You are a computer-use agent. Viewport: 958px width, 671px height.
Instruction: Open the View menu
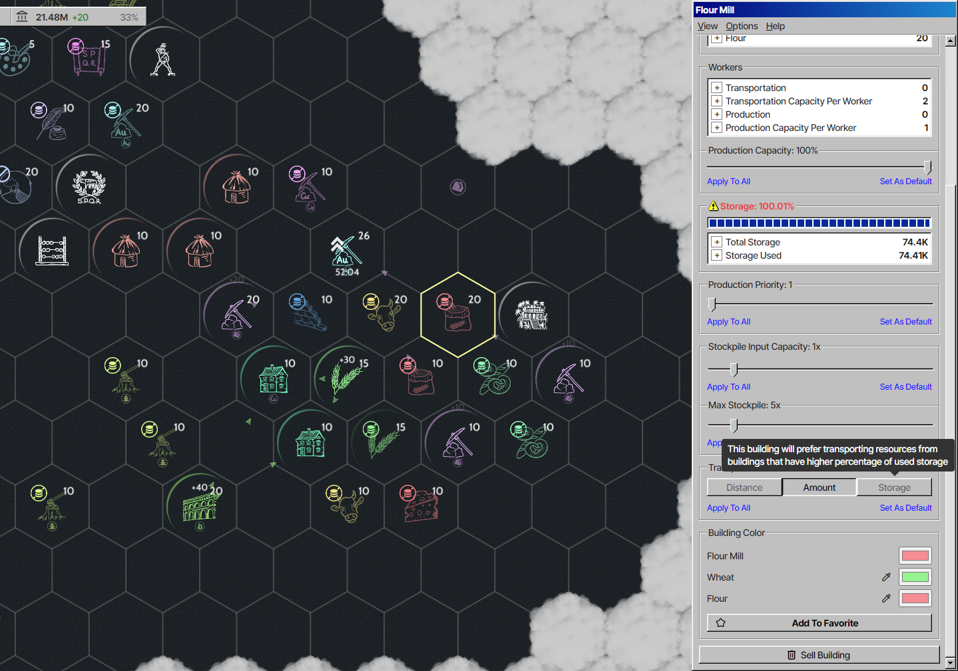708,26
